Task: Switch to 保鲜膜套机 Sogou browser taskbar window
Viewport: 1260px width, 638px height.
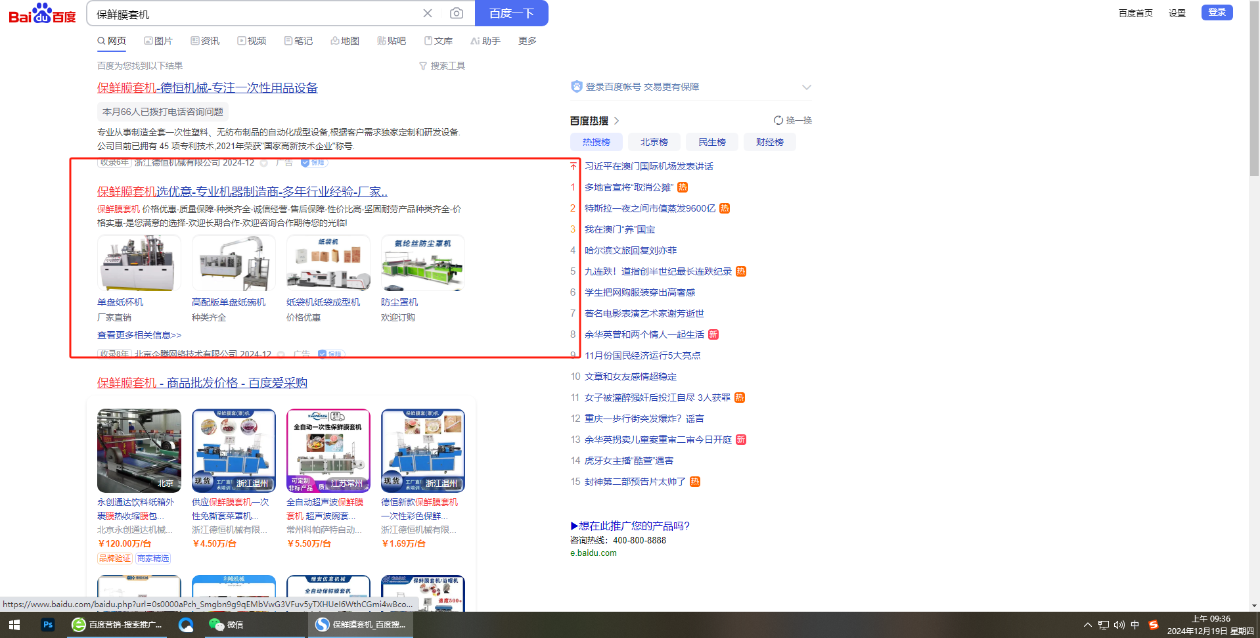Action: click(361, 625)
